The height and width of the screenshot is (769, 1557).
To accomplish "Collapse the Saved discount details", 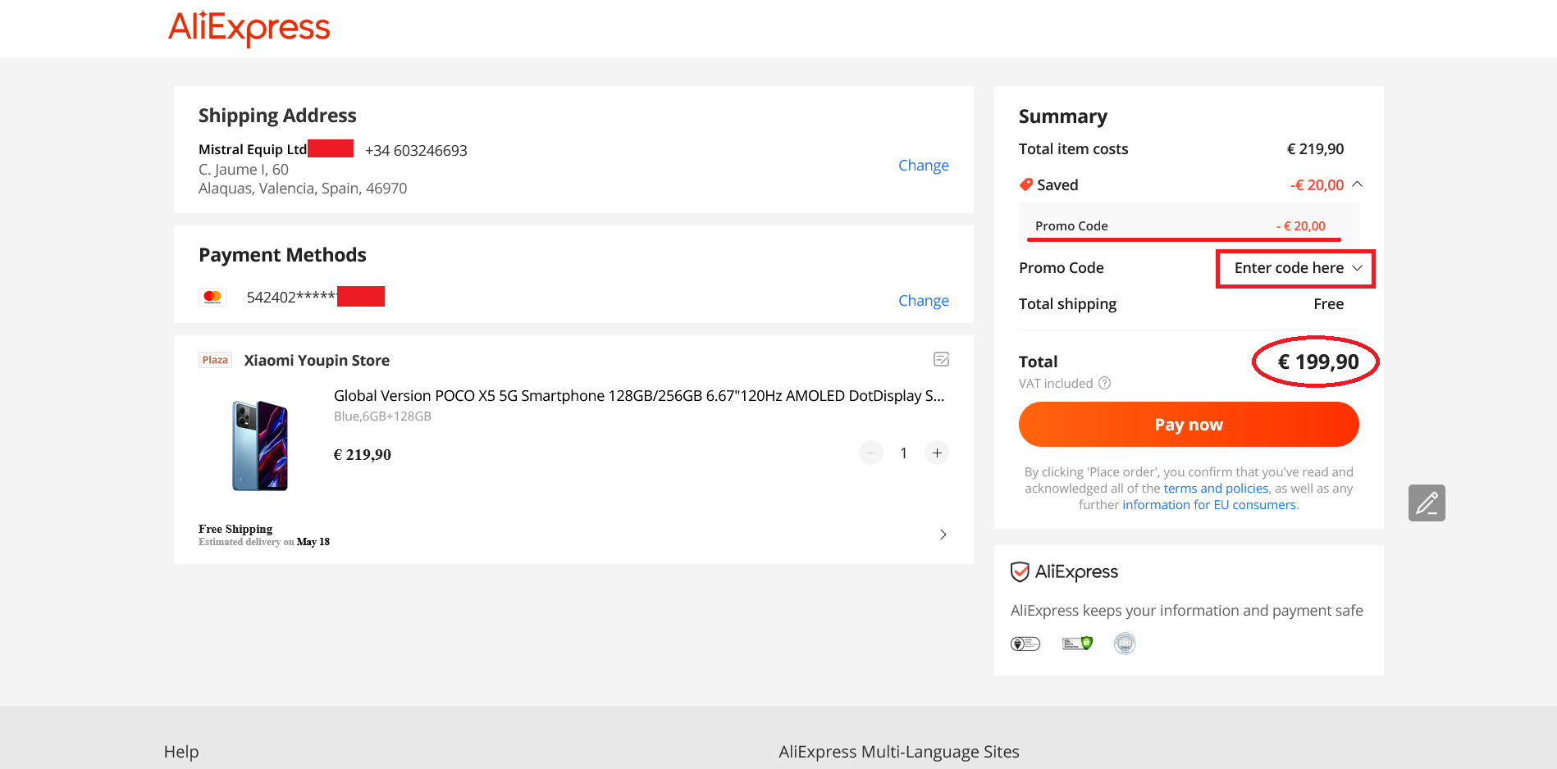I will [1357, 184].
